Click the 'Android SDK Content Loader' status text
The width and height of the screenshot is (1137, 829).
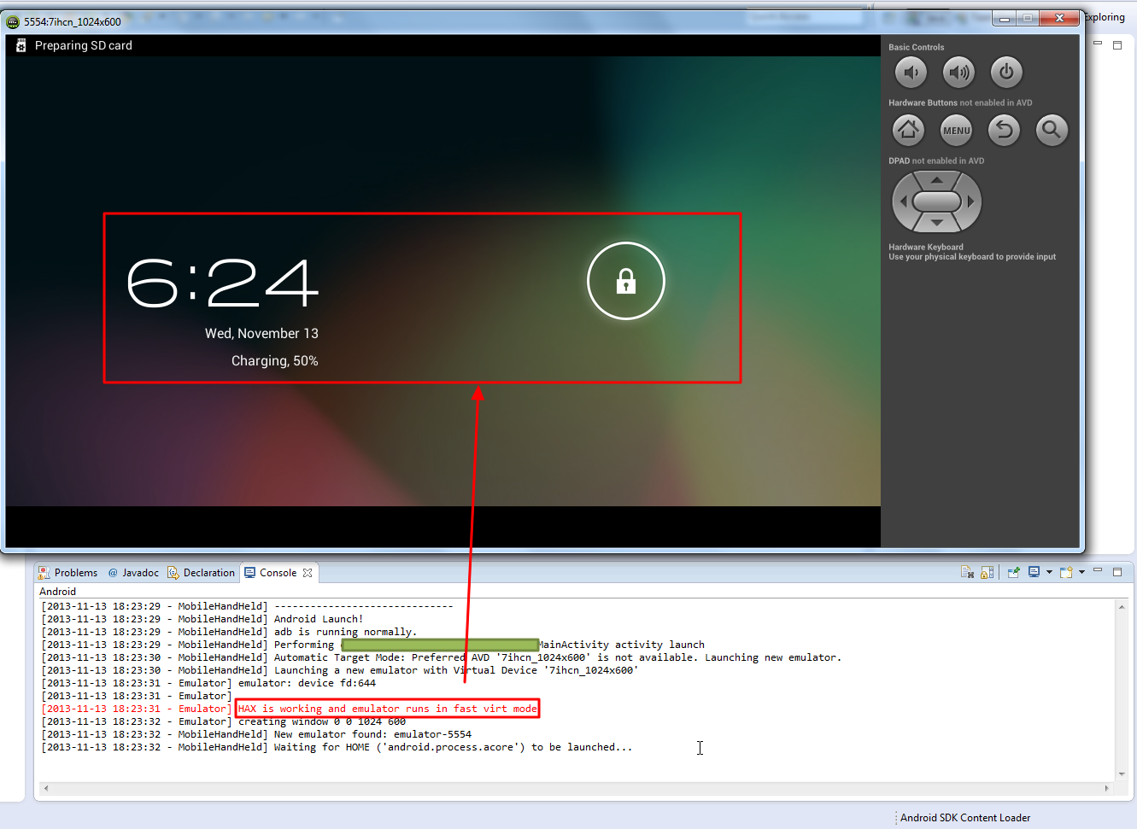point(965,818)
